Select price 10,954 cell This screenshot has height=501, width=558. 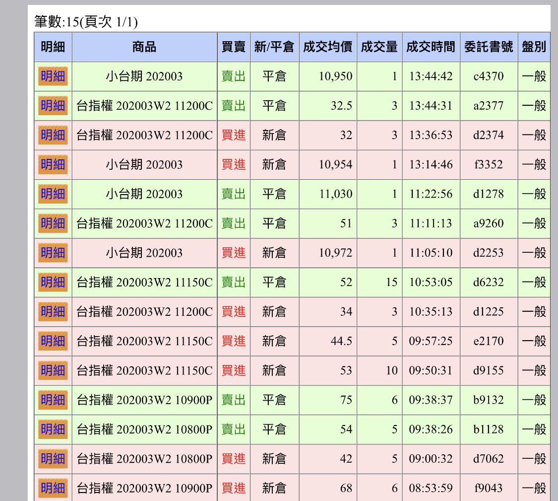[x=328, y=165]
